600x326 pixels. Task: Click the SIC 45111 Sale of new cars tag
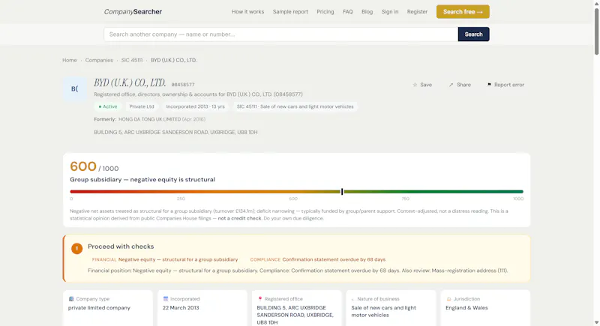coord(295,106)
